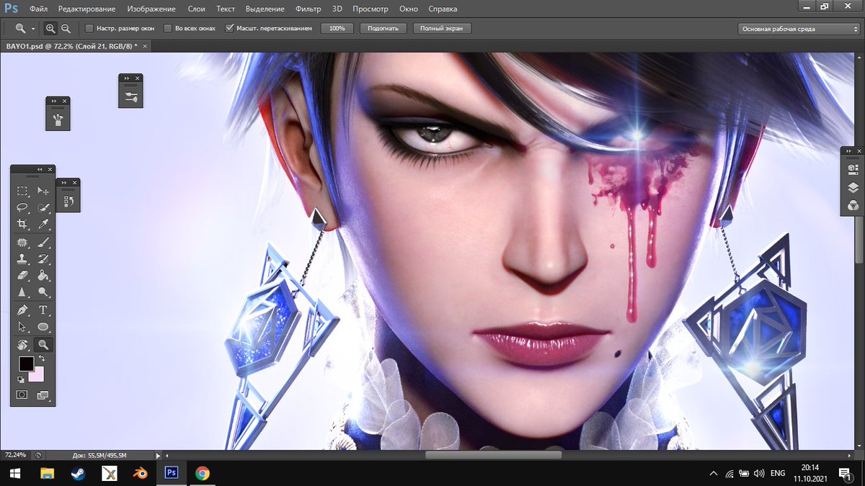This screenshot has height=486, width=865.
Task: Click the 100% zoom button
Action: (x=337, y=28)
